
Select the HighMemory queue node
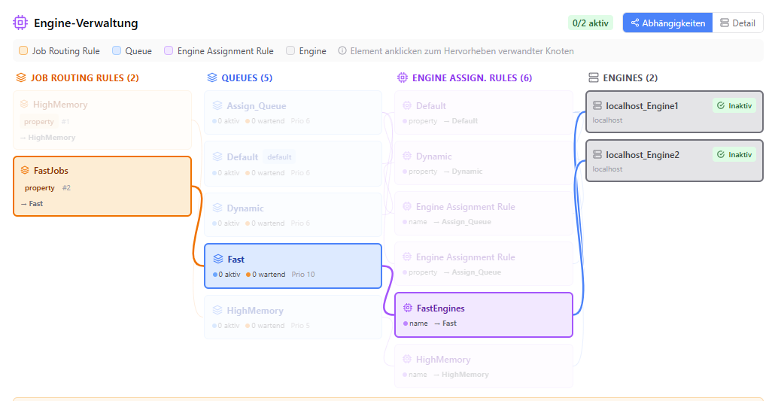[x=293, y=317]
